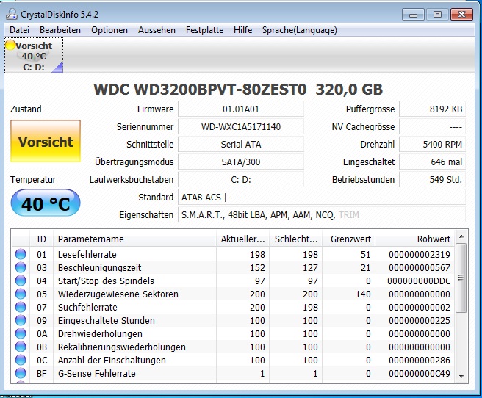482x398 pixels.
Task: Select the Wiederzugewiesene Sektoren row text
Action: [118, 294]
